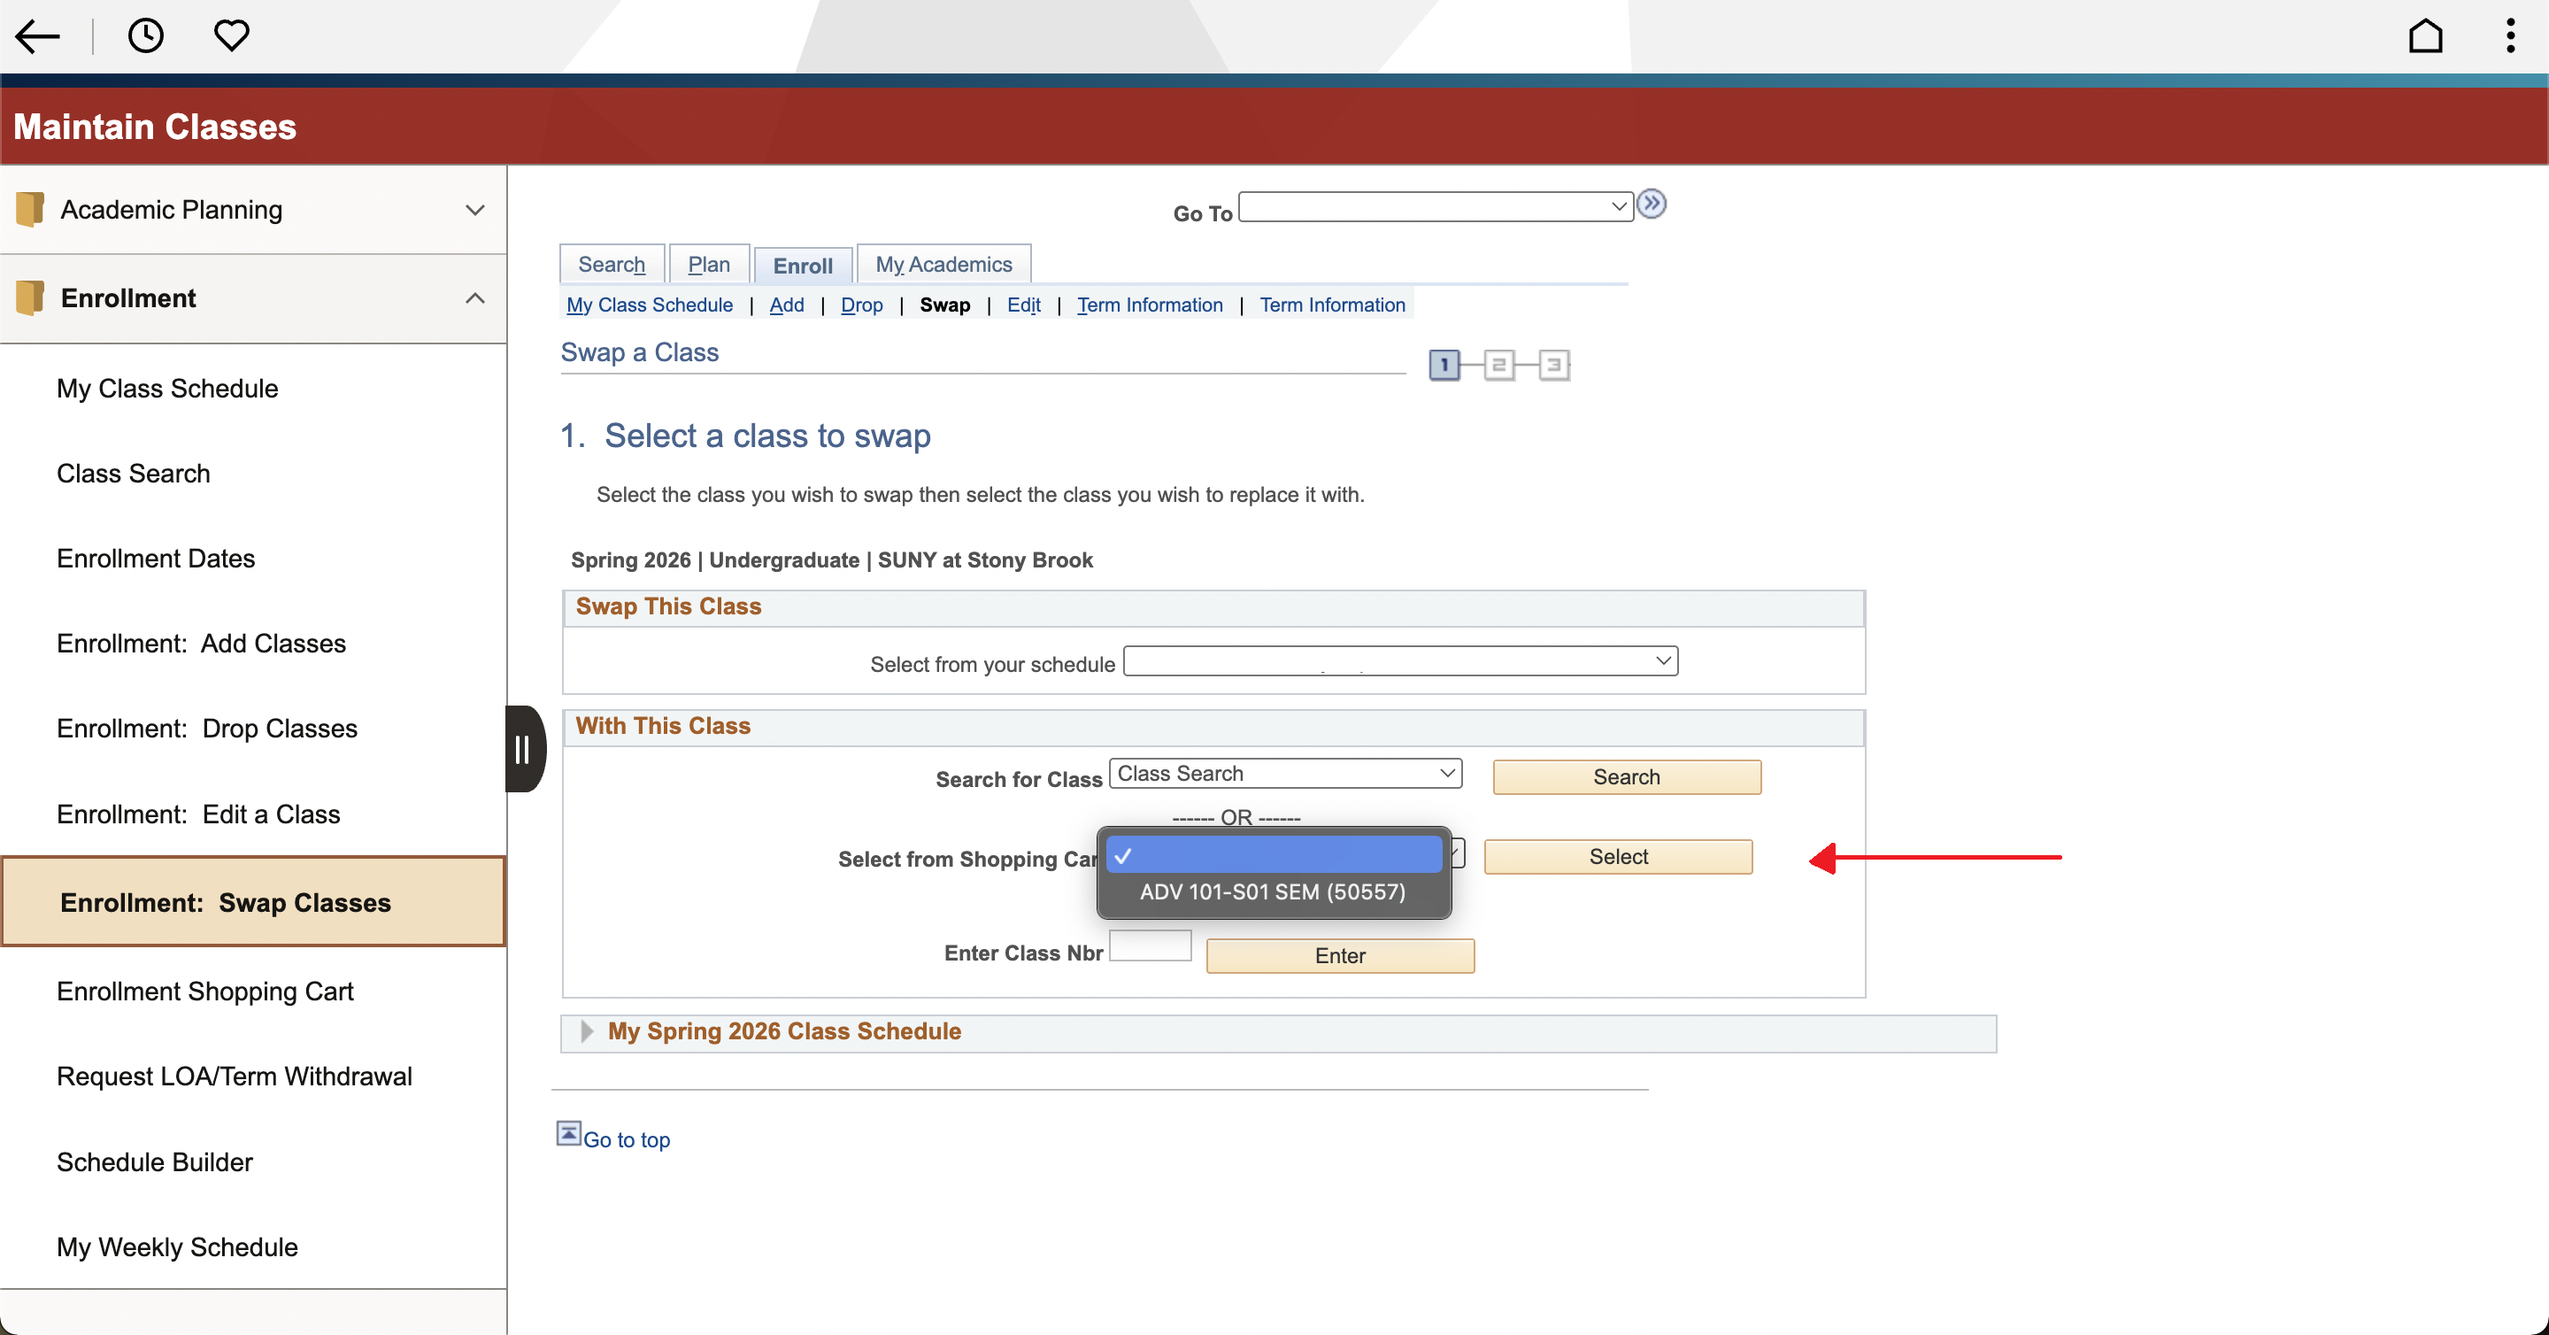2549x1335 pixels.
Task: Select the Swap sub-tab
Action: pyautogui.click(x=945, y=305)
